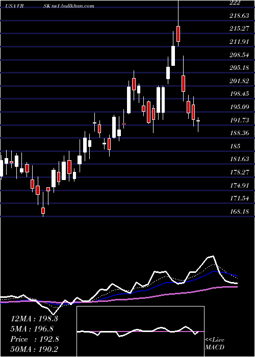Viewport: 255px width, 357px height.
Task: Click the 12MA : 198.3 readout
Action: click(34, 319)
